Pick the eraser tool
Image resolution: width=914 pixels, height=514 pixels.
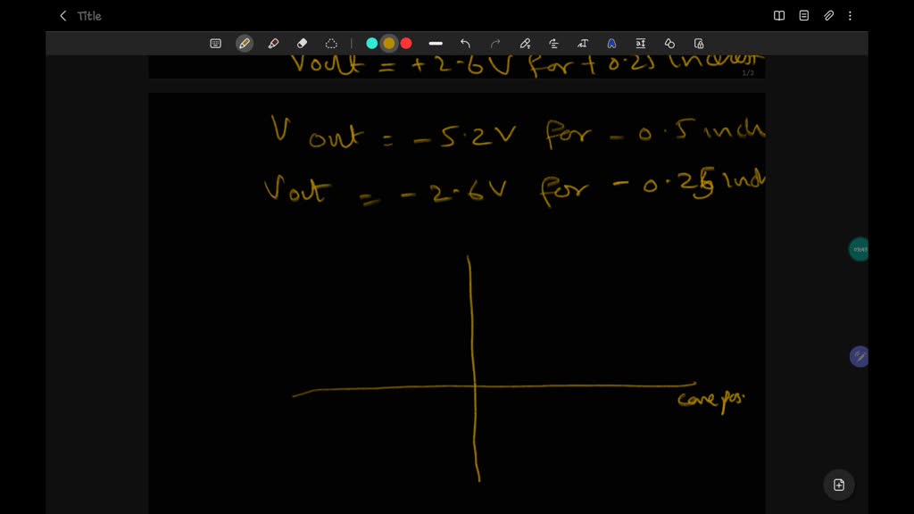tap(301, 42)
